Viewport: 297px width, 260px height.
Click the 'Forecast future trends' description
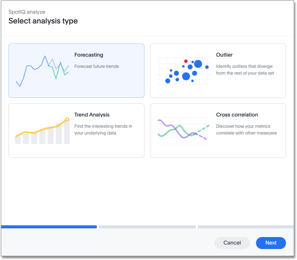coord(96,66)
